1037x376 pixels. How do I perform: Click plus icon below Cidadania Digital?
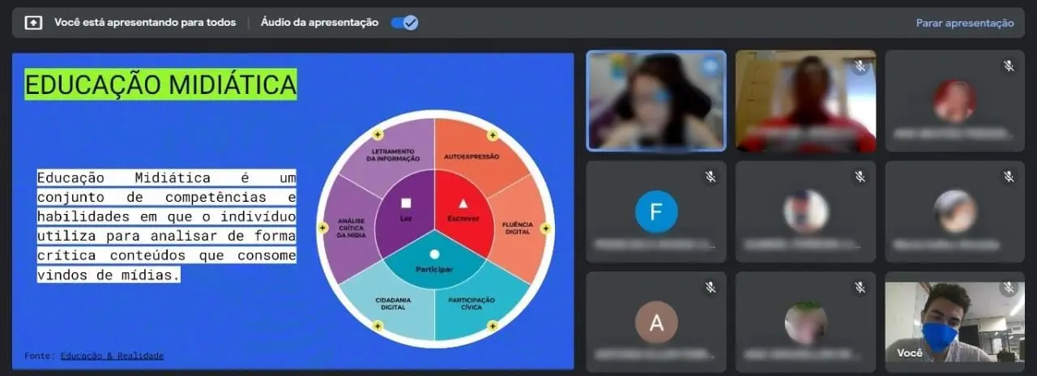tap(377, 326)
